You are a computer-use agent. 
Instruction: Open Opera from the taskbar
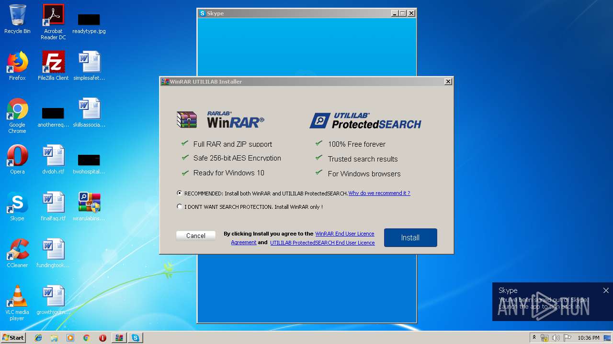102,338
